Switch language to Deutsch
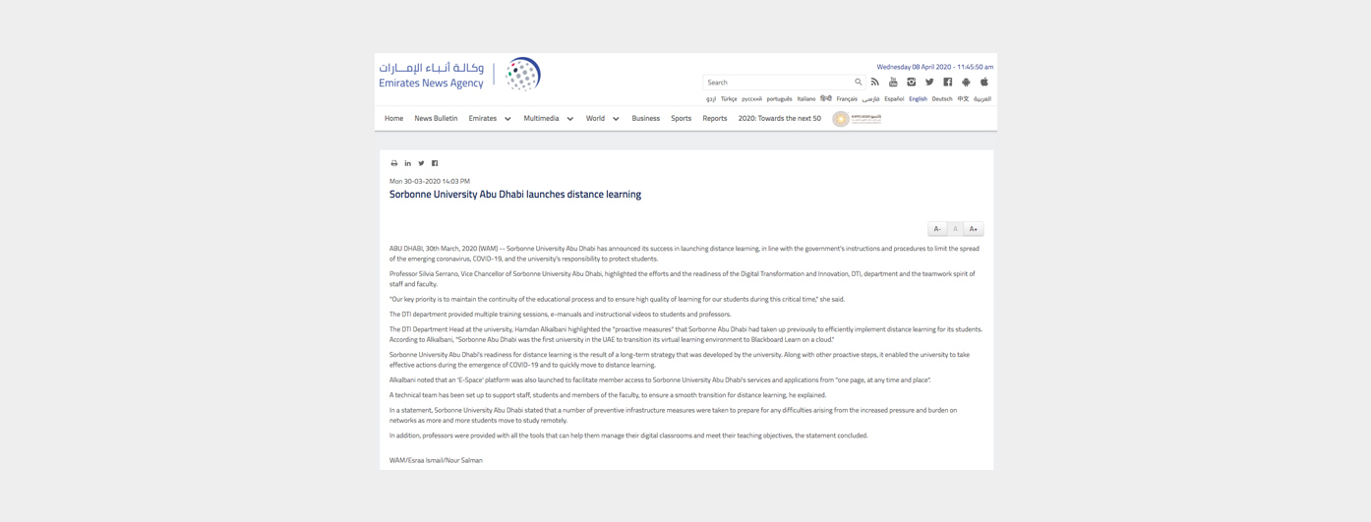The height and width of the screenshot is (522, 1371). pos(942,99)
